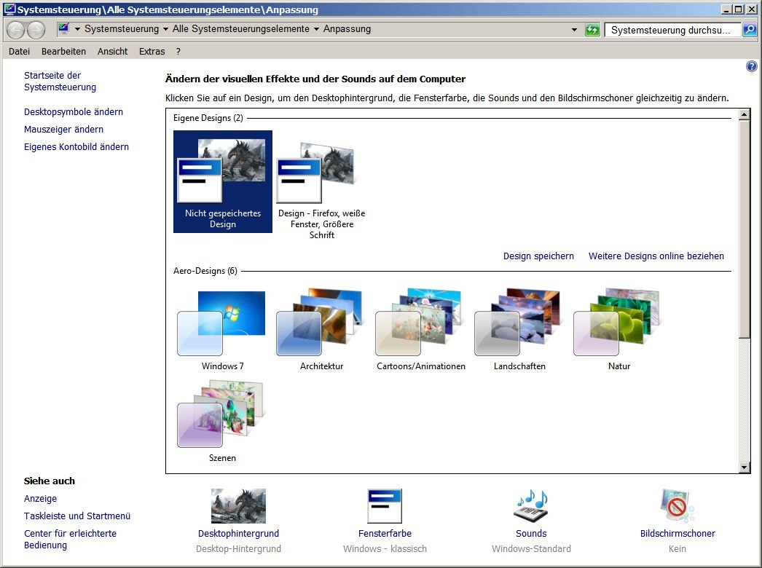The height and width of the screenshot is (568, 762).
Task: Open the Sounds music notes icon
Action: click(530, 506)
